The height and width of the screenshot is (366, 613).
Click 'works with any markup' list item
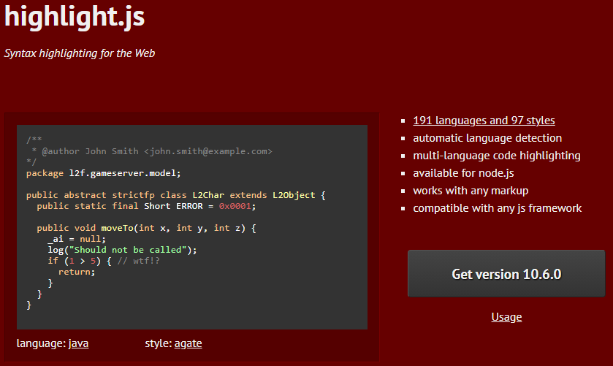point(471,191)
